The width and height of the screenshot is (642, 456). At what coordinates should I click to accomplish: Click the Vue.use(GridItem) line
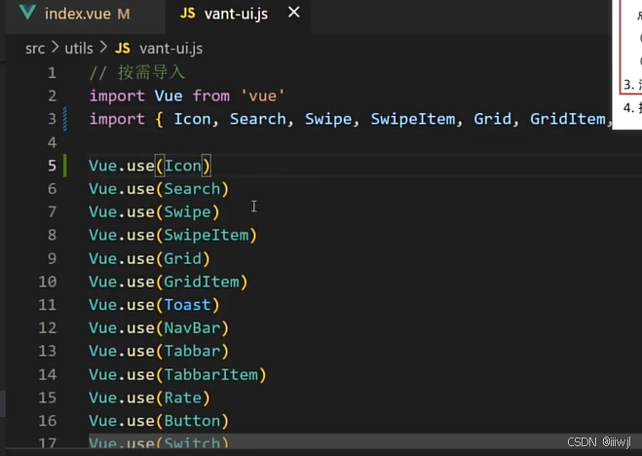pos(169,282)
